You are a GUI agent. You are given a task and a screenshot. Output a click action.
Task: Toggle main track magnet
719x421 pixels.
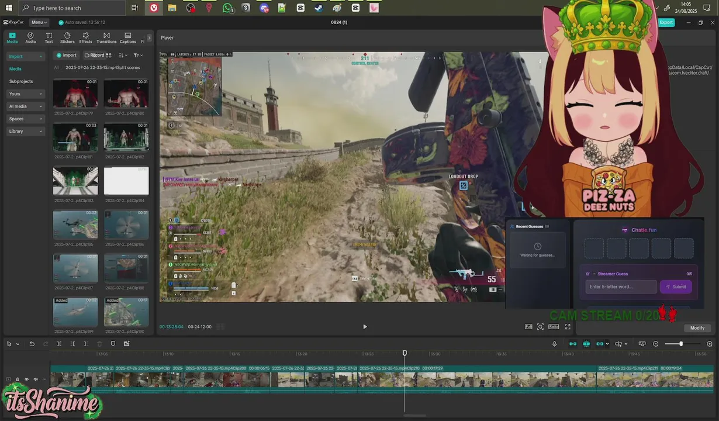(573, 344)
